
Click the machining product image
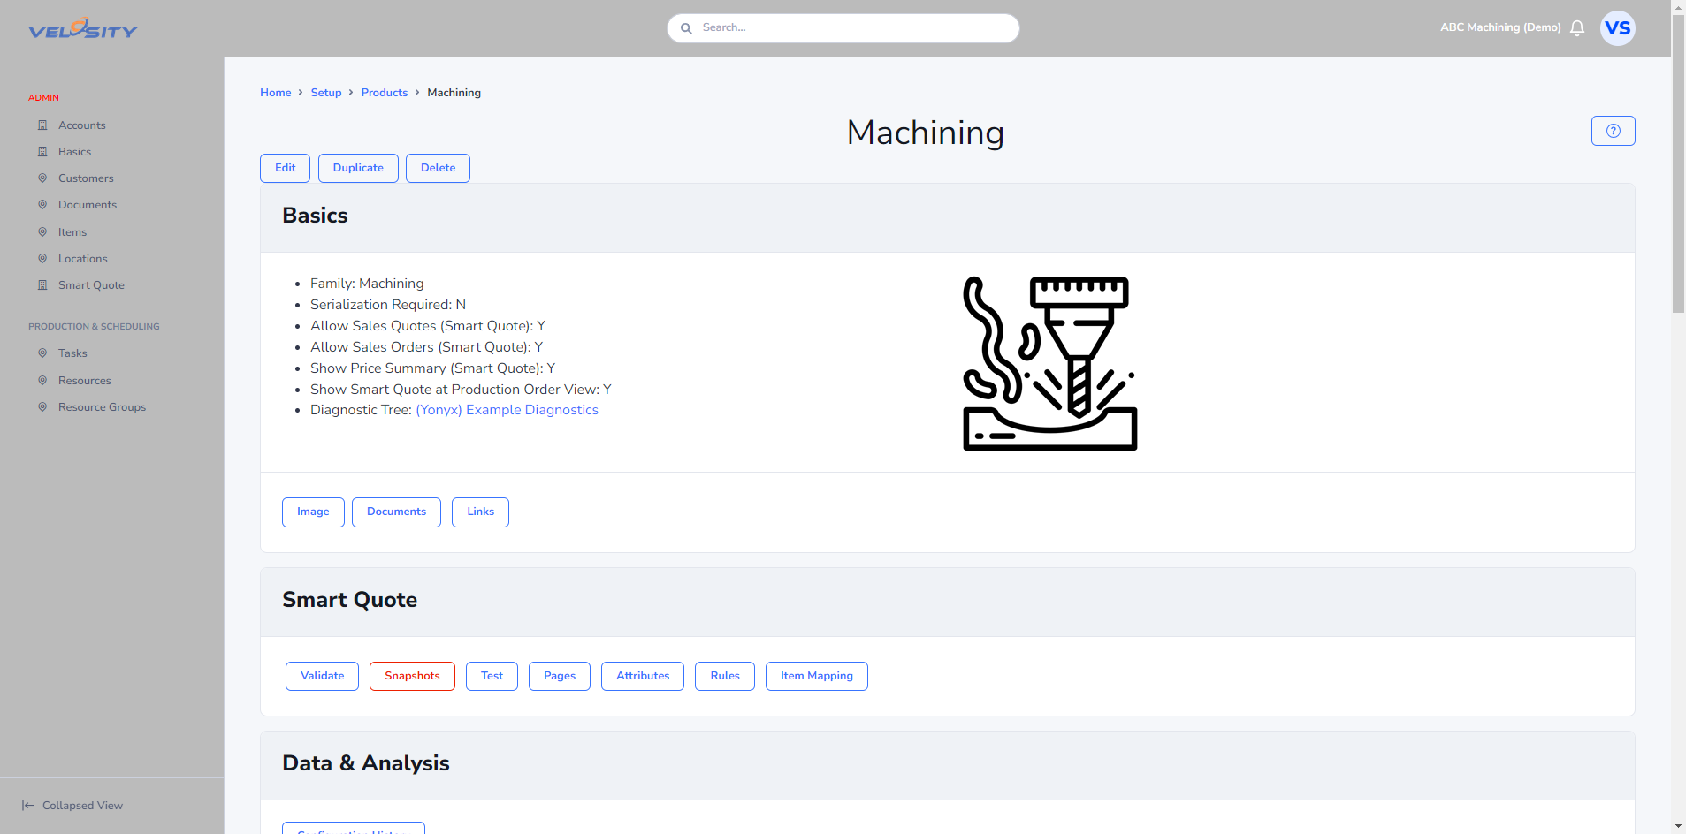click(1049, 363)
